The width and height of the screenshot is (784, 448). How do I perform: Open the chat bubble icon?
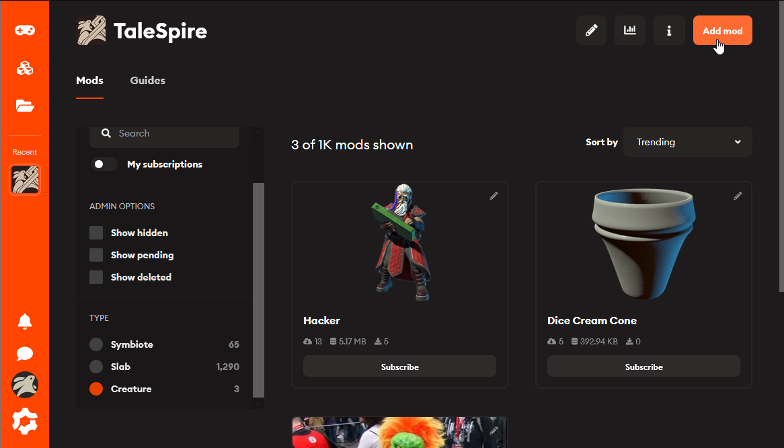click(25, 354)
